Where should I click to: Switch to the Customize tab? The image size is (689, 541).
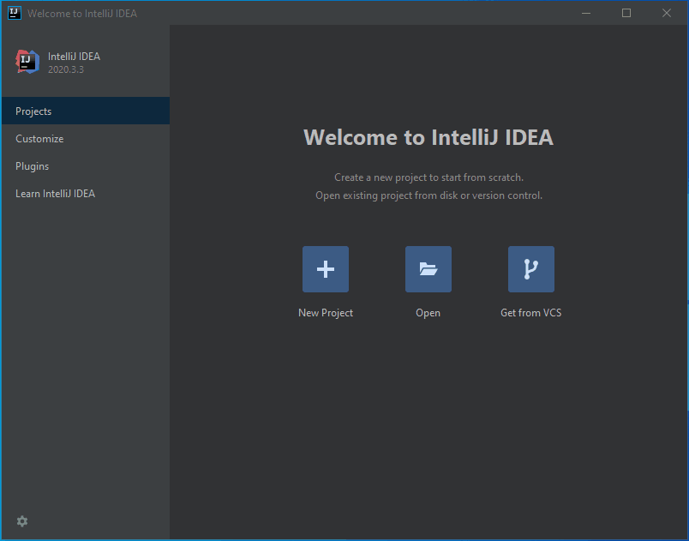coord(86,138)
